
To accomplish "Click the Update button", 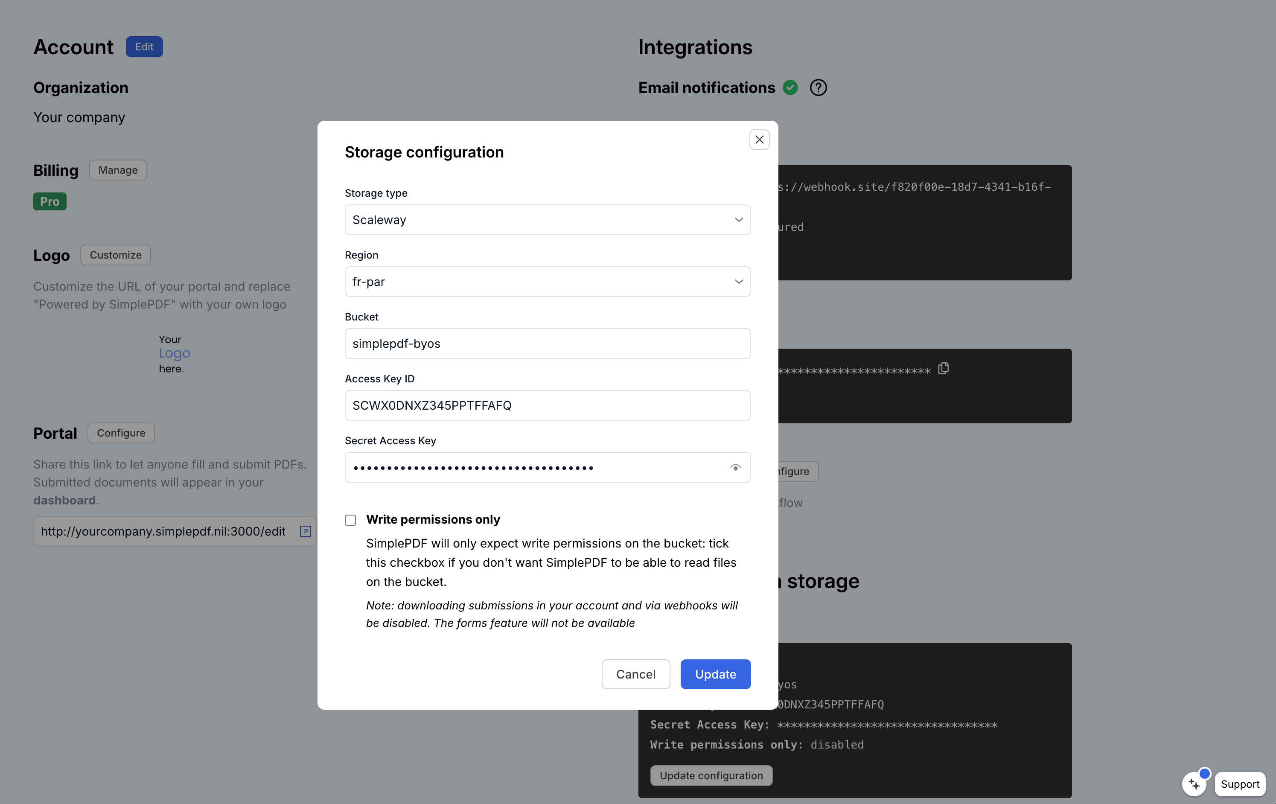I will (715, 674).
